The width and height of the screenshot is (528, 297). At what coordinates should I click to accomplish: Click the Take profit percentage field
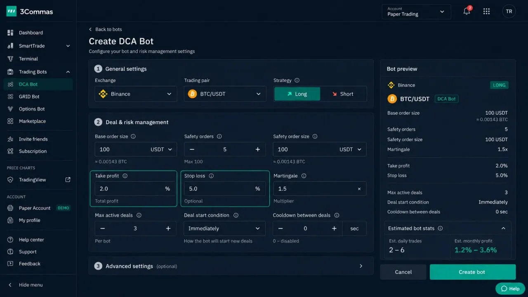click(134, 189)
